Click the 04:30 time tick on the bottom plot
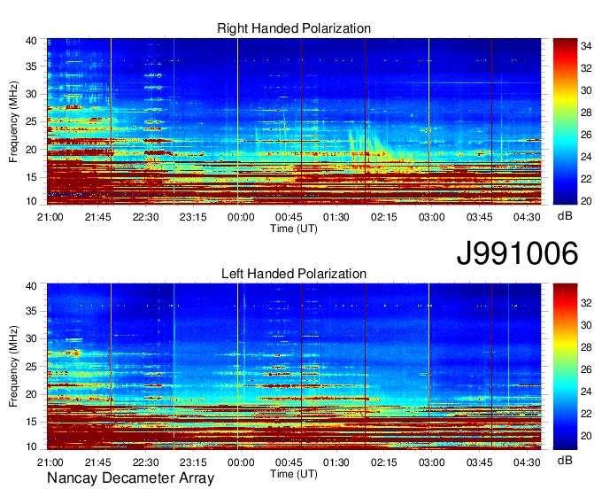 527,462
